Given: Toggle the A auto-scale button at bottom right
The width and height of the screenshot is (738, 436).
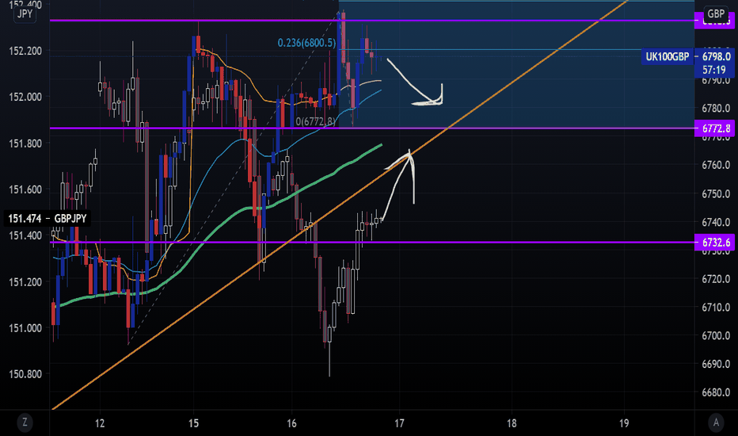Looking at the screenshot, I should point(716,423).
